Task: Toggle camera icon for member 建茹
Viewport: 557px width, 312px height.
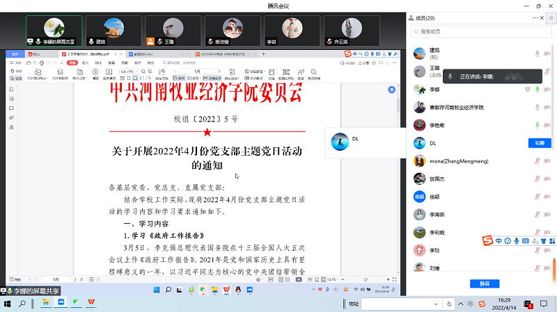Action: (x=546, y=54)
